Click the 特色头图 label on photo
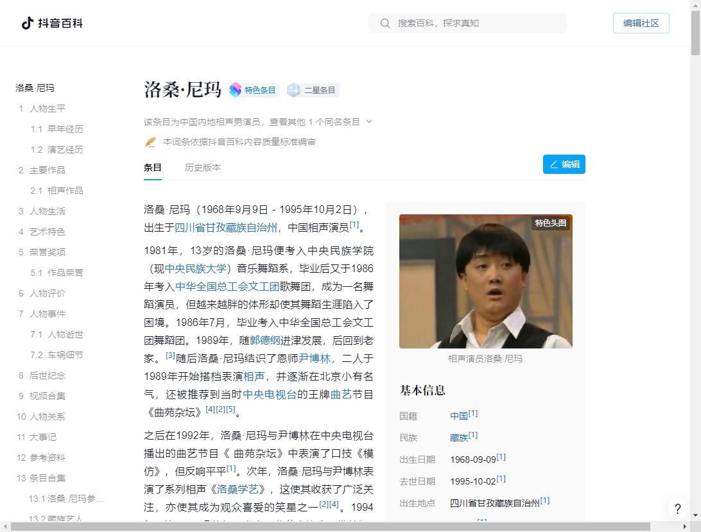This screenshot has width=701, height=532. (550, 223)
